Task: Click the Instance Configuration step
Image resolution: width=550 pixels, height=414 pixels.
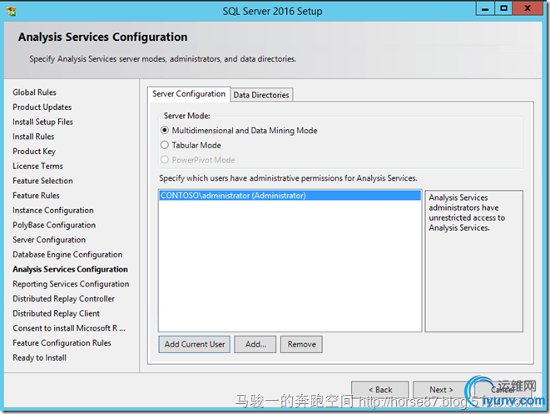Action: (x=53, y=211)
